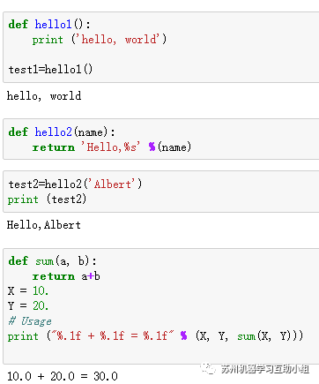Click the X = 10. assignment line
This screenshot has width=319, height=384.
28,291
